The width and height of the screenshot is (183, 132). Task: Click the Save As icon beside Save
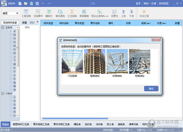click(37, 4)
